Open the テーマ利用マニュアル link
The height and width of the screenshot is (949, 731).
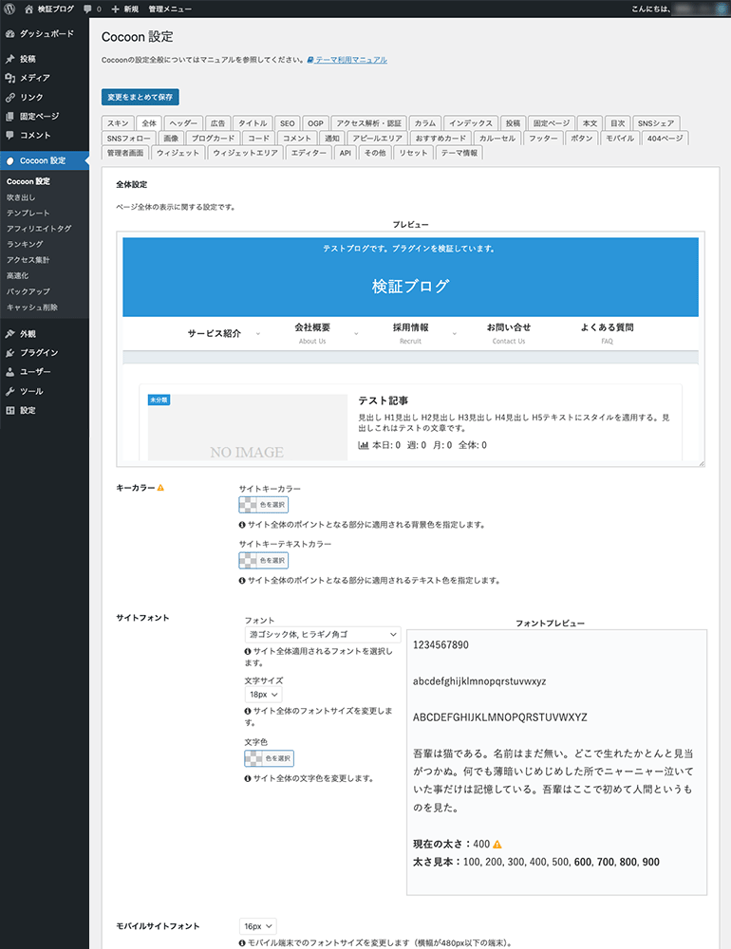tap(351, 60)
